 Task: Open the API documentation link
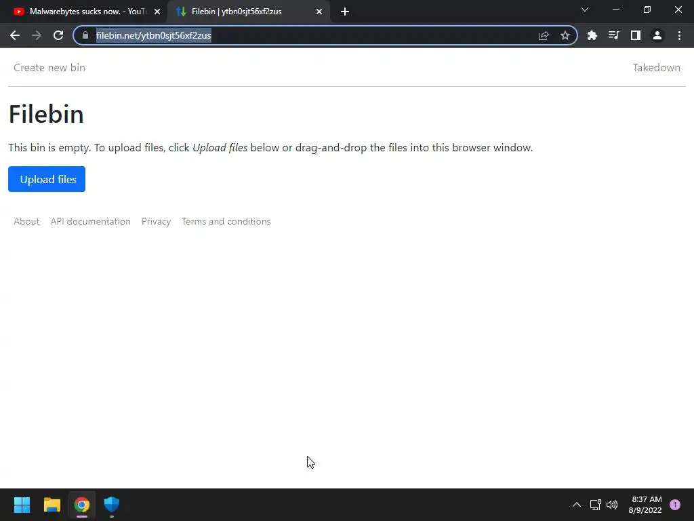coord(90,221)
